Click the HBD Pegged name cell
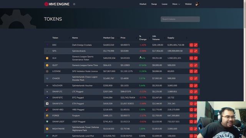246x138 pixels. tap(78, 110)
